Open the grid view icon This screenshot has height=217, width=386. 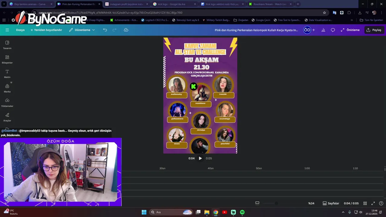(x=365, y=203)
